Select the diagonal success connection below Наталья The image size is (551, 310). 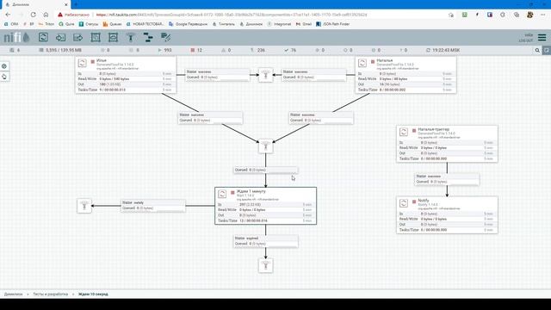321,118
